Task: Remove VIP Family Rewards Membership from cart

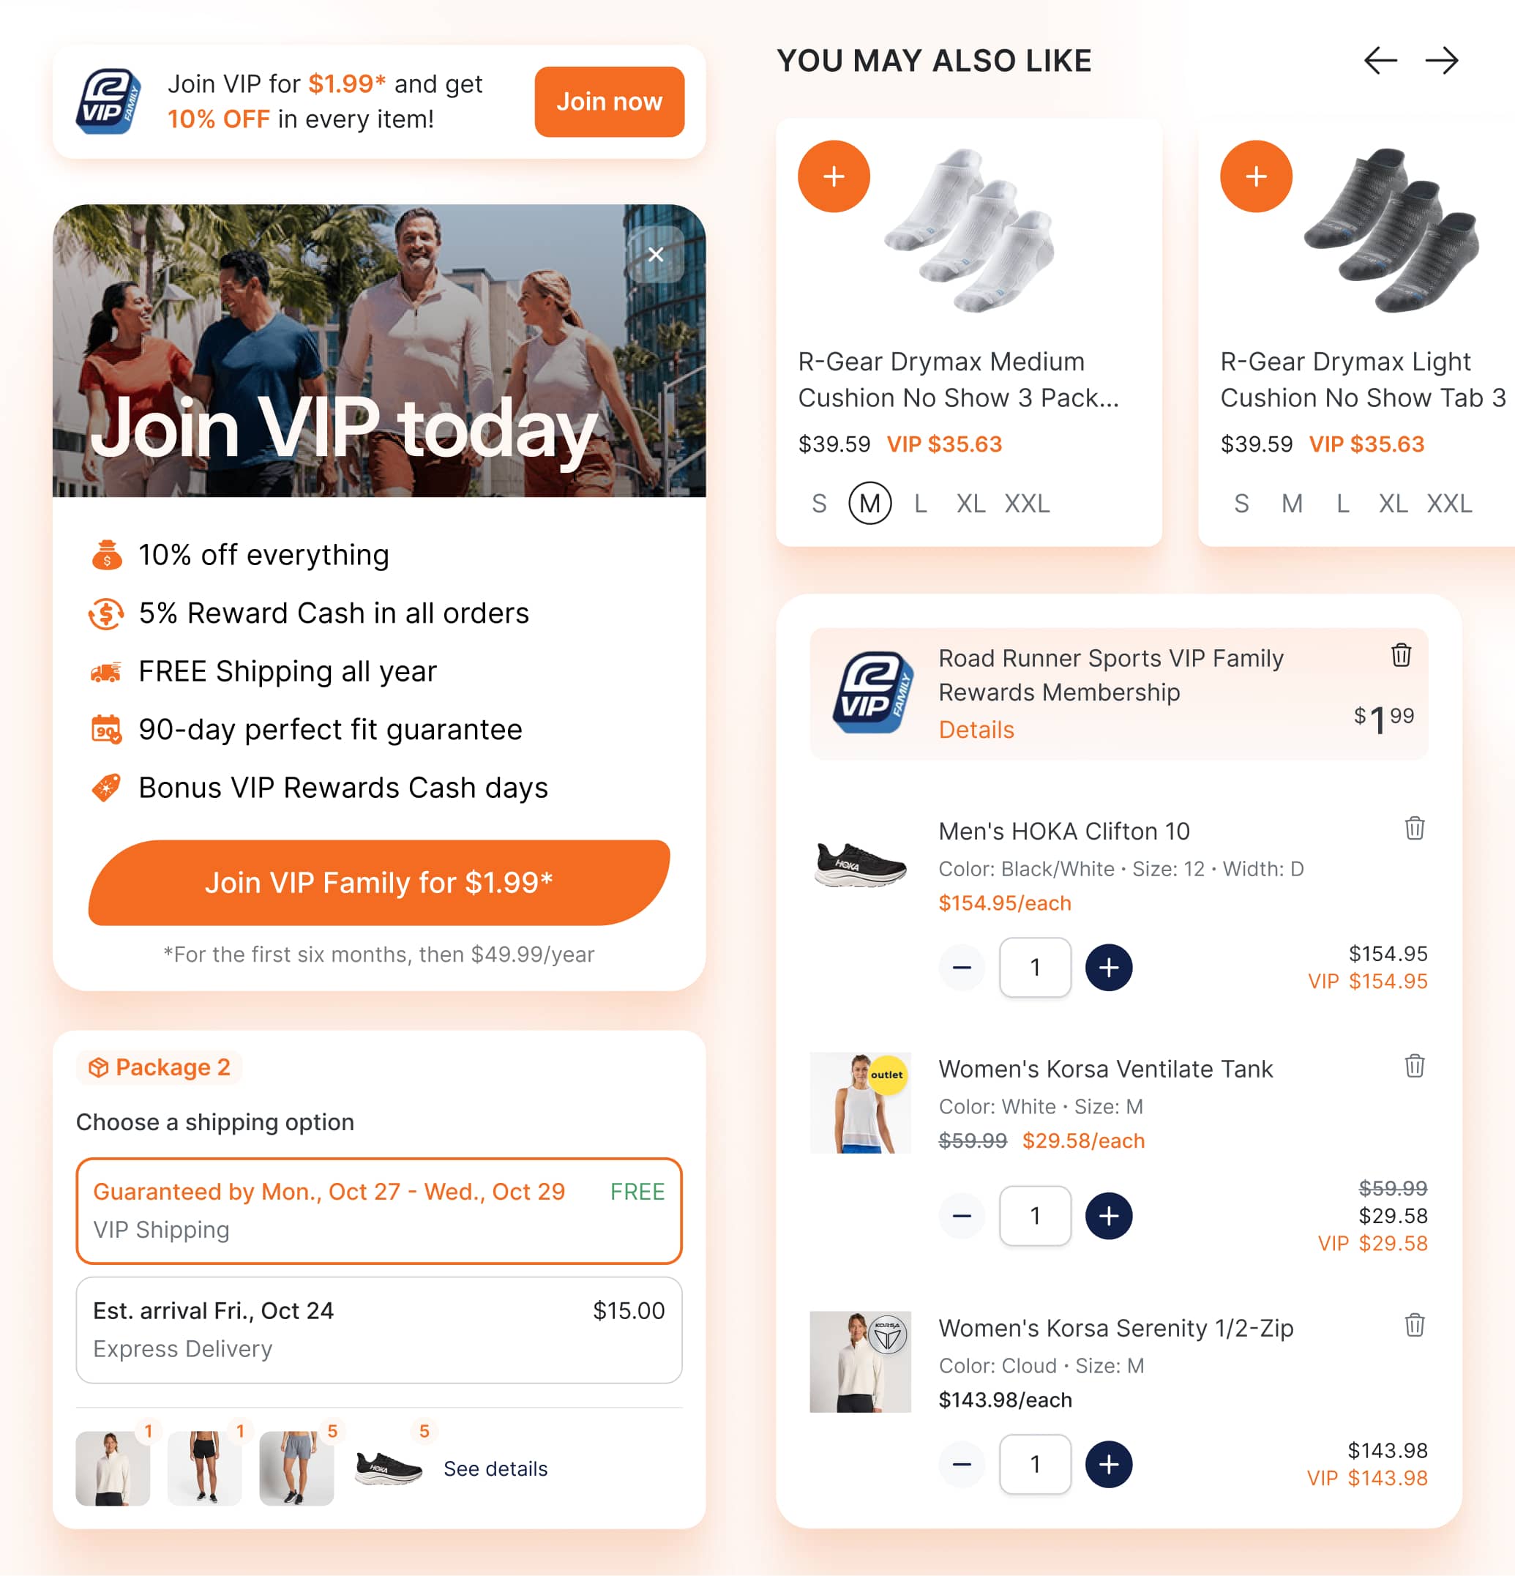Action: [x=1401, y=655]
